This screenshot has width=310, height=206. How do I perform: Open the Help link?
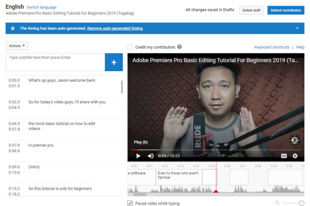pos(300,47)
